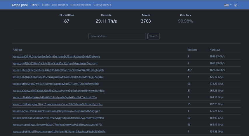Go to the Kaspa pool home brand link
The width and height of the screenshot is (249, 136).
pyautogui.click(x=19, y=5)
